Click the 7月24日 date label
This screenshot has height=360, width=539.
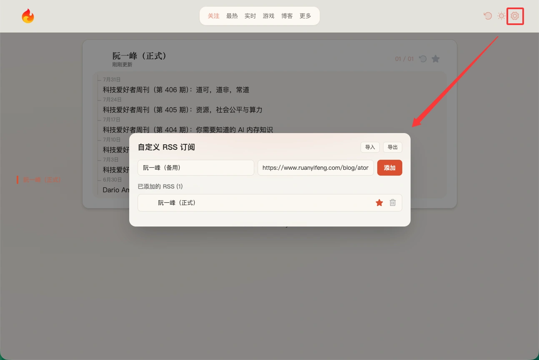[112, 99]
